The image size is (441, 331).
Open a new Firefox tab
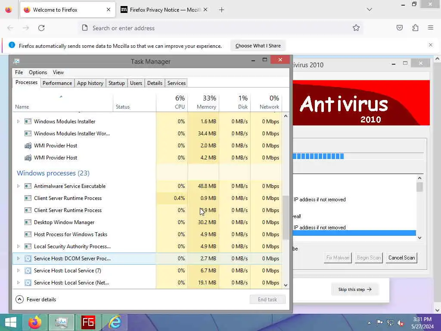[x=222, y=10]
